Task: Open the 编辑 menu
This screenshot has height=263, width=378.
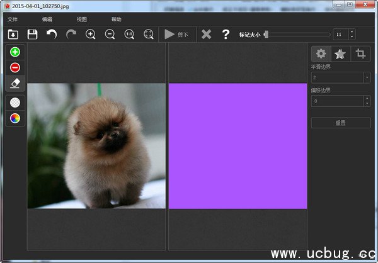Action: (x=47, y=20)
